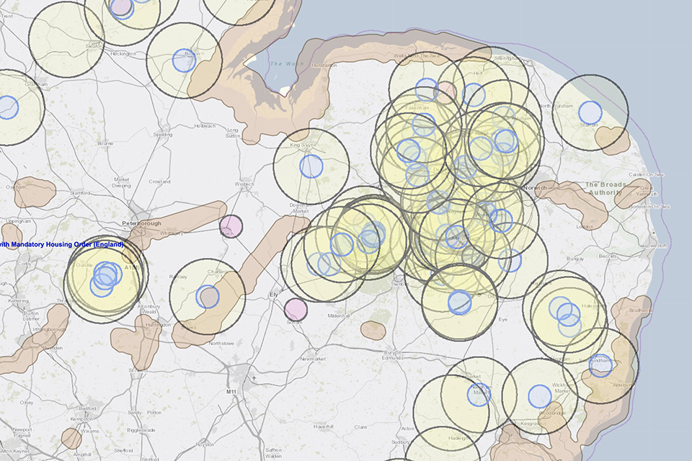The image size is (692, 461).
Task: Click the pink circle zone near Soham
Action: (296, 310)
